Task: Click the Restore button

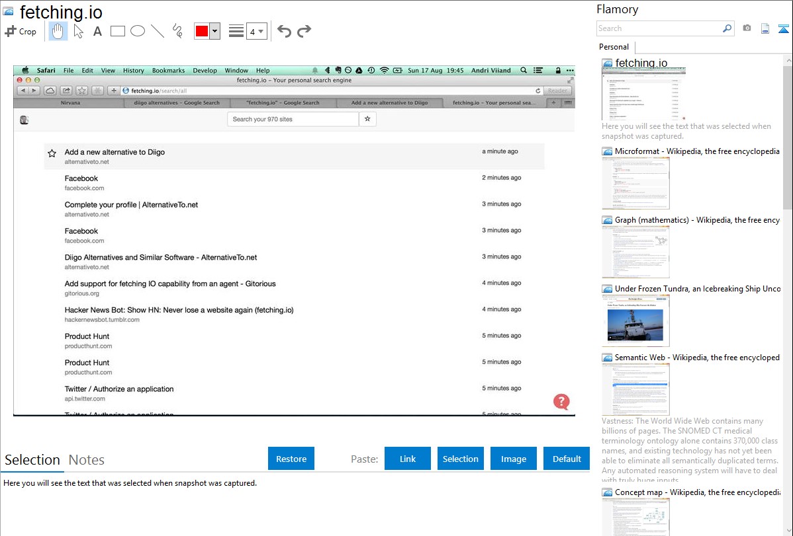Action: [291, 458]
